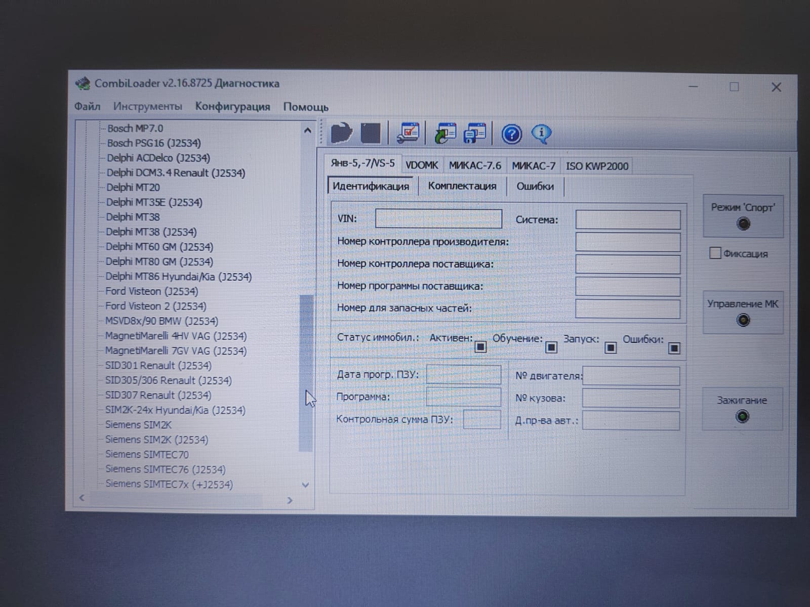Screen dimensions: 810x607
Task: Switch to the ISO KWP2000 tab
Action: 597,166
